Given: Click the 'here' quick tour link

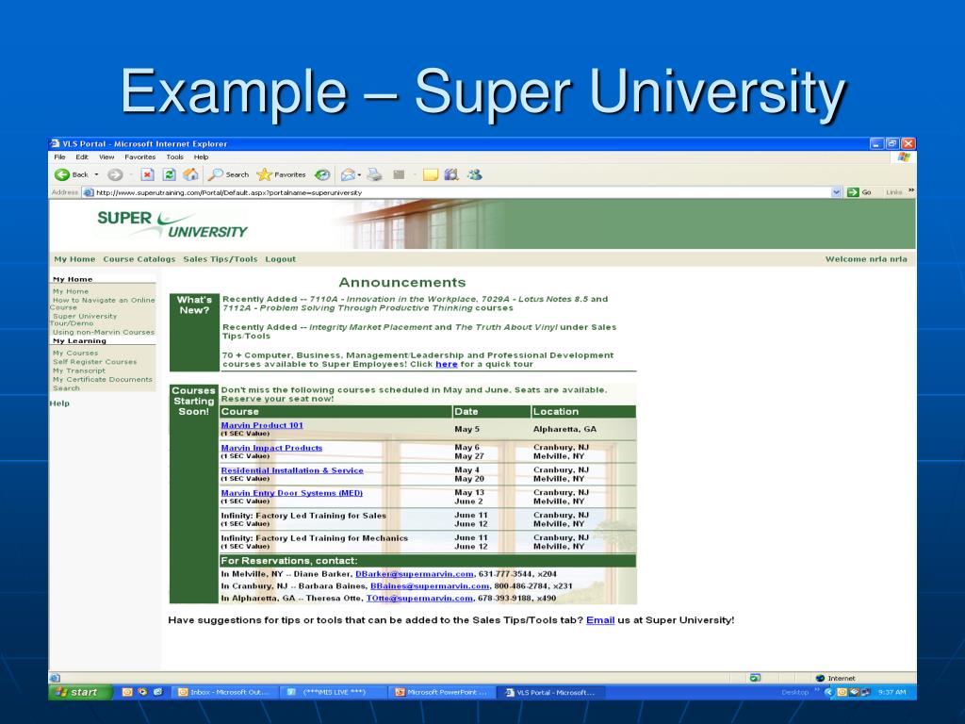Looking at the screenshot, I should click(x=446, y=365).
